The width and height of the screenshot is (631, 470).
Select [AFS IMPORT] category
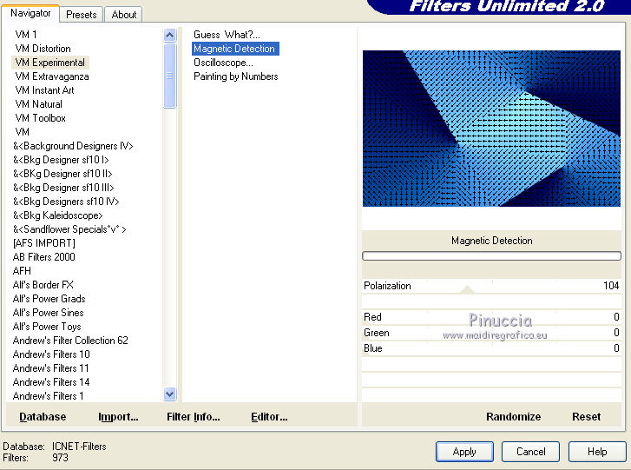click(x=44, y=243)
